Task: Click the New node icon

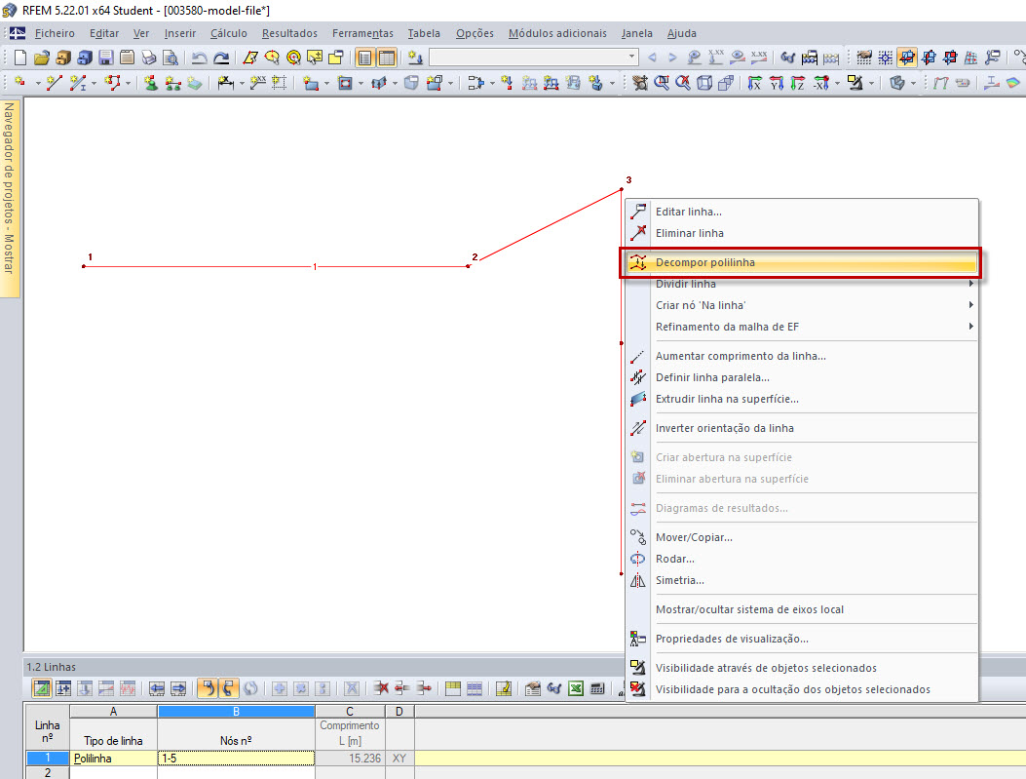Action: pyautogui.click(x=20, y=83)
